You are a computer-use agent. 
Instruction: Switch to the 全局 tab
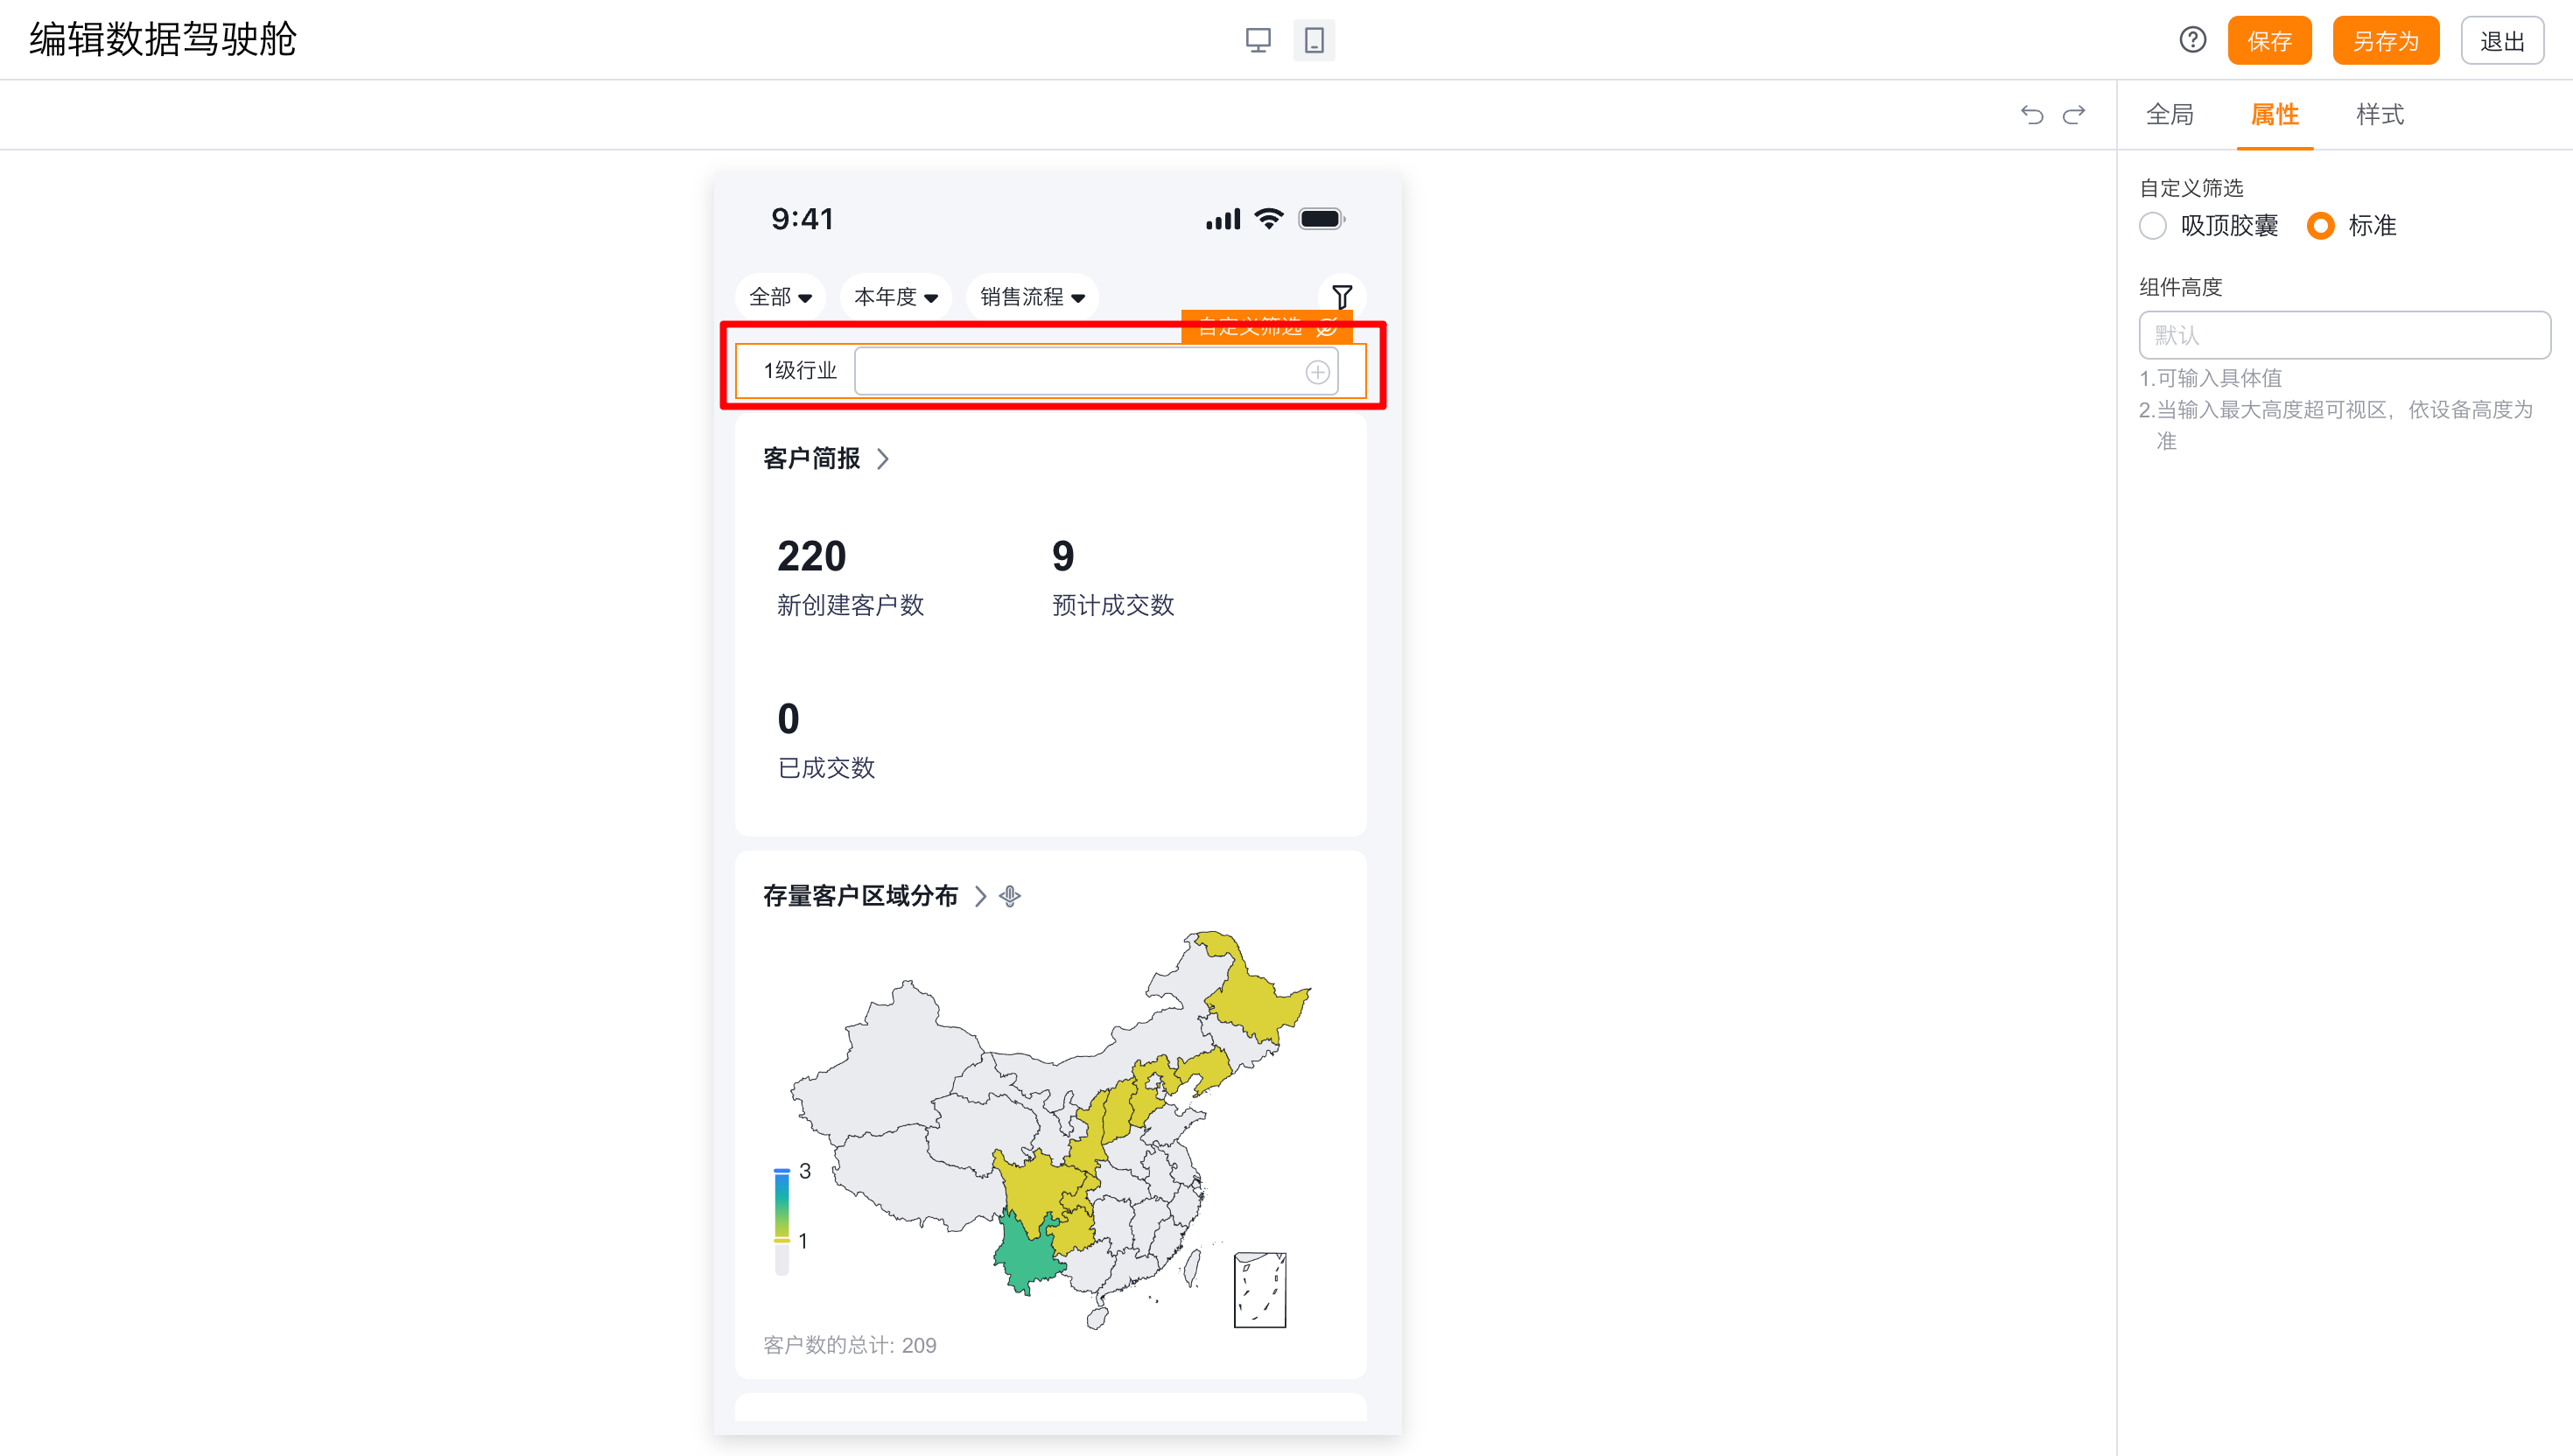tap(2169, 115)
